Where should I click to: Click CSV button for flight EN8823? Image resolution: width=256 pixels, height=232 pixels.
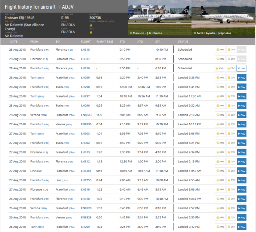[231, 115]
